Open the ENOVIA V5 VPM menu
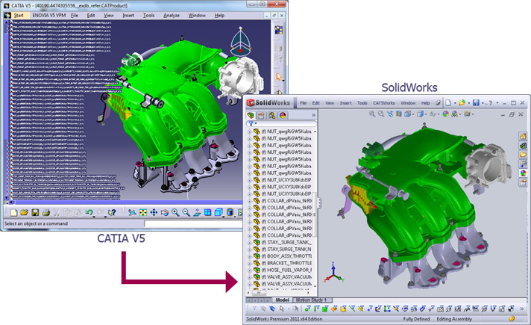The height and width of the screenshot is (325, 531). click(x=49, y=15)
